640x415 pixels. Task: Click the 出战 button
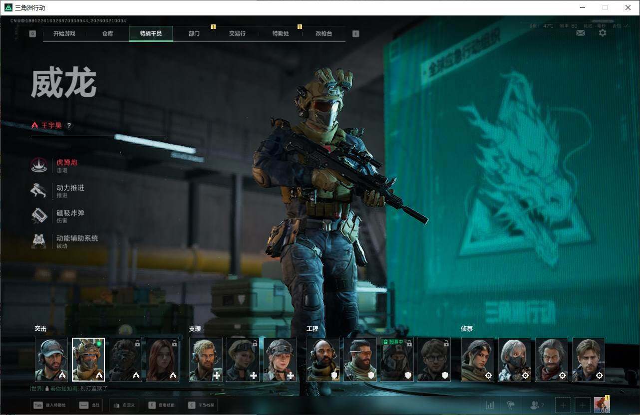tap(89, 405)
